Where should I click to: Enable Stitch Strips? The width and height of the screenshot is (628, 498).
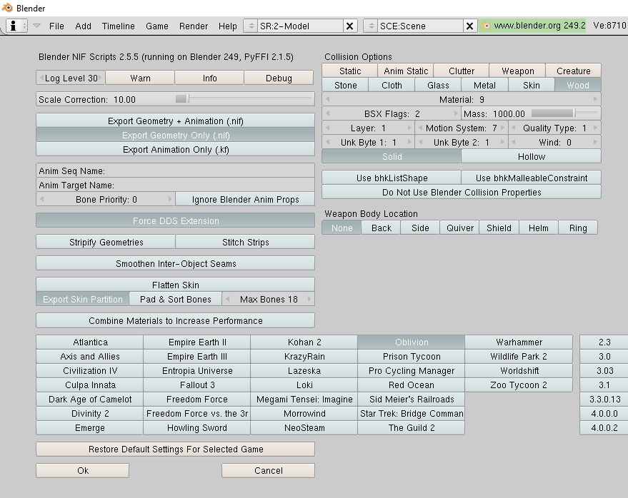click(x=245, y=242)
